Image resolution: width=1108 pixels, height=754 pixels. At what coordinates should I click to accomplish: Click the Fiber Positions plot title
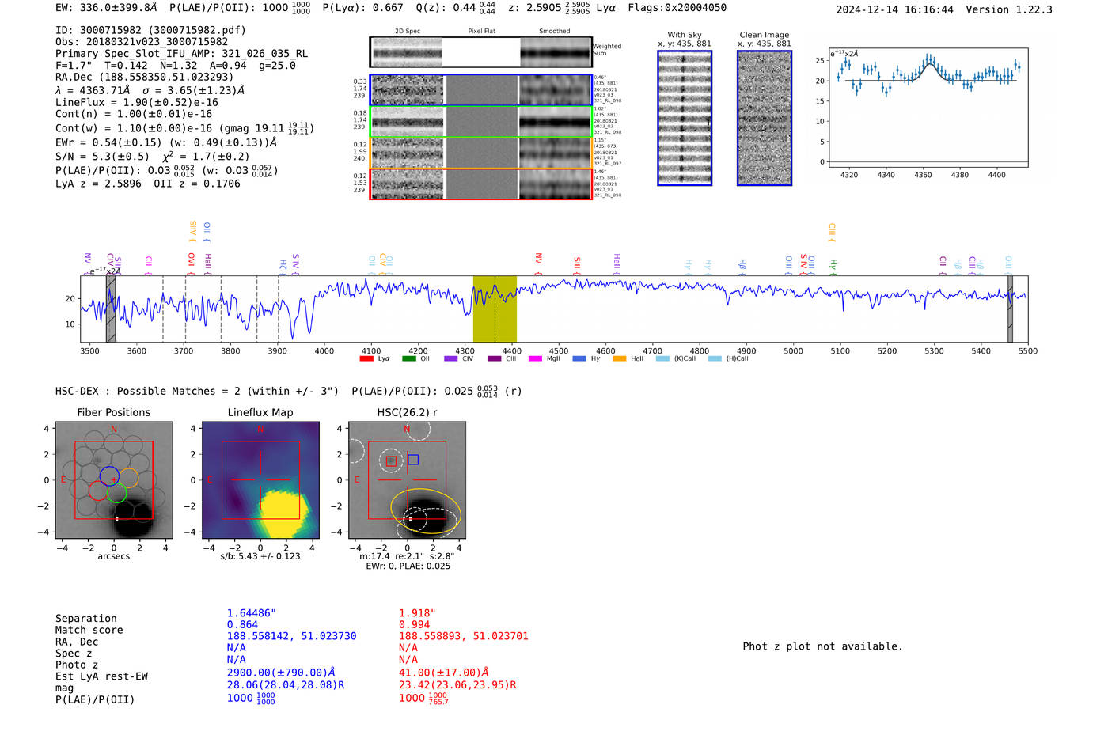click(114, 412)
